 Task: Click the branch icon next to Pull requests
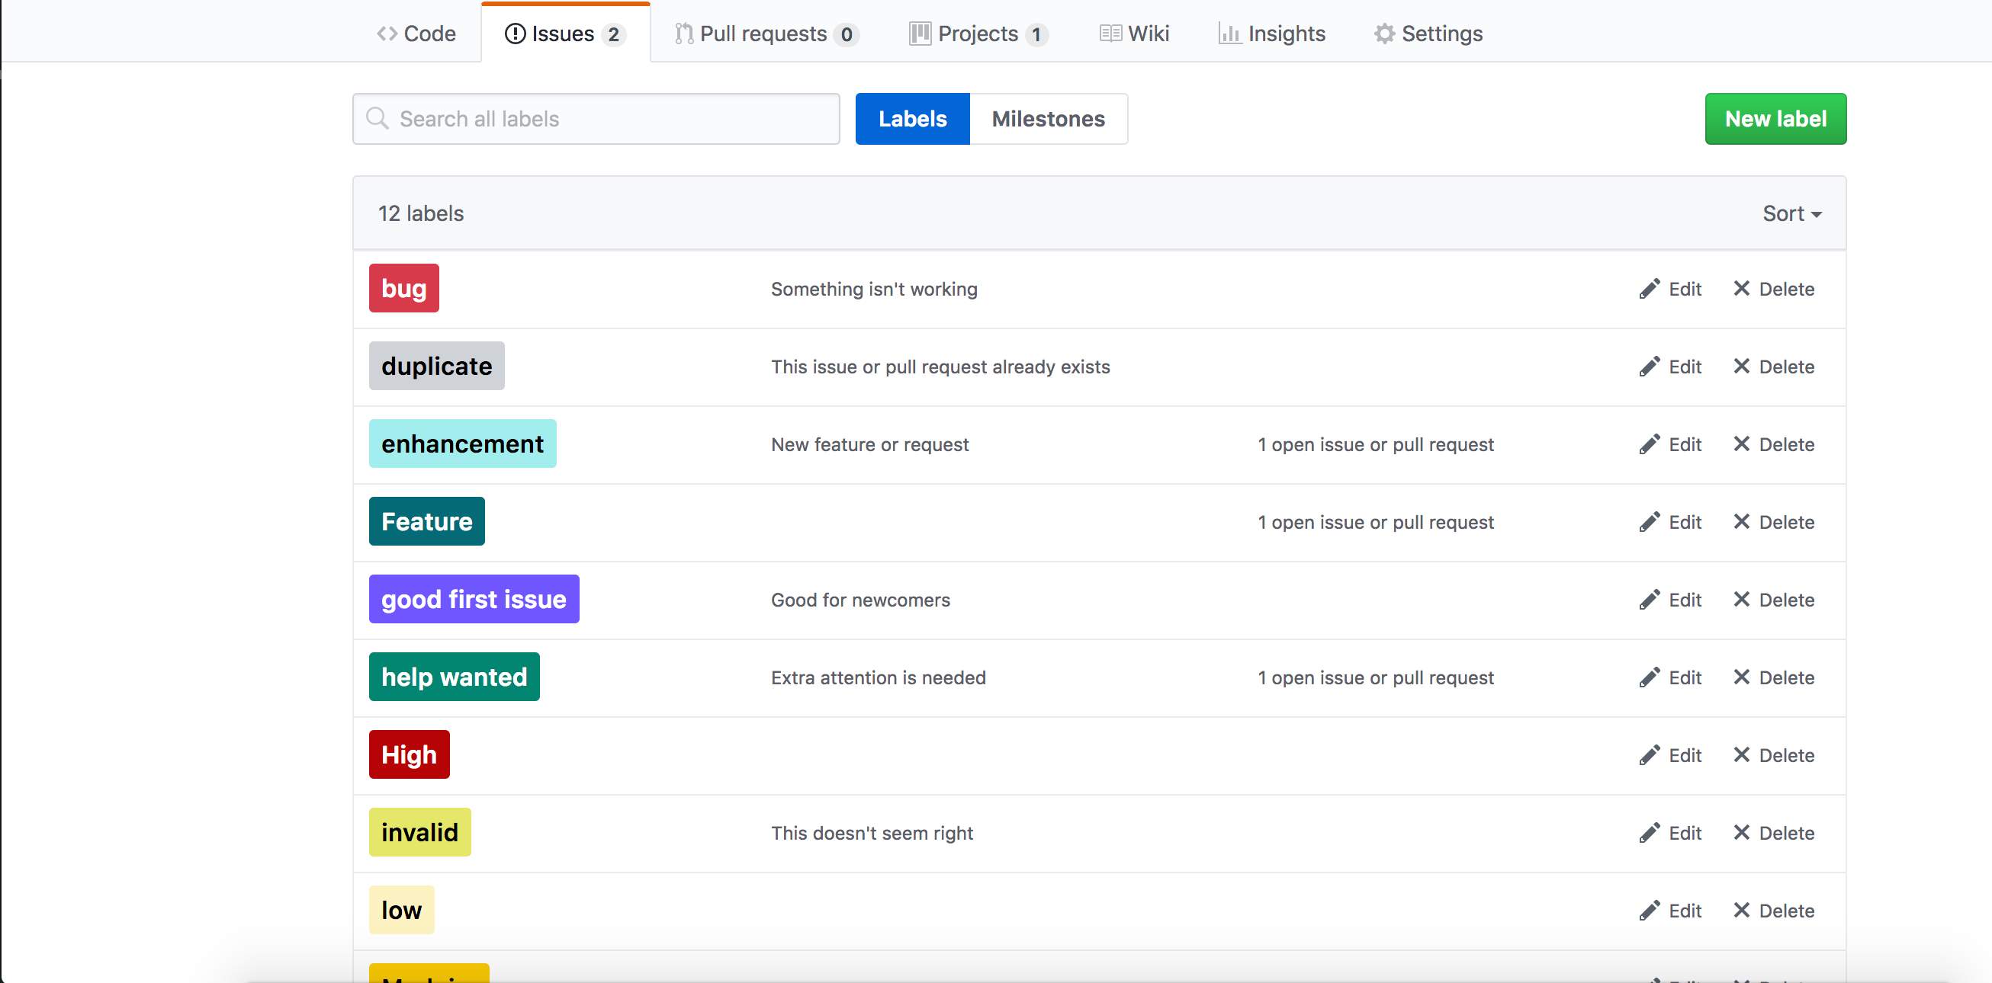683,34
